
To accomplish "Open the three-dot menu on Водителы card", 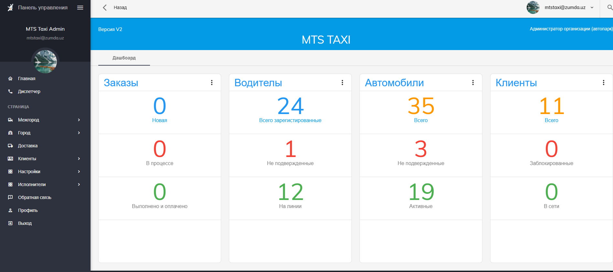I will tap(342, 83).
